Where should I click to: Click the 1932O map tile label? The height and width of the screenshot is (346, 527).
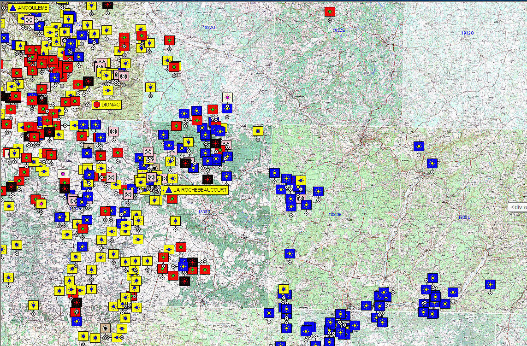tap(467, 33)
